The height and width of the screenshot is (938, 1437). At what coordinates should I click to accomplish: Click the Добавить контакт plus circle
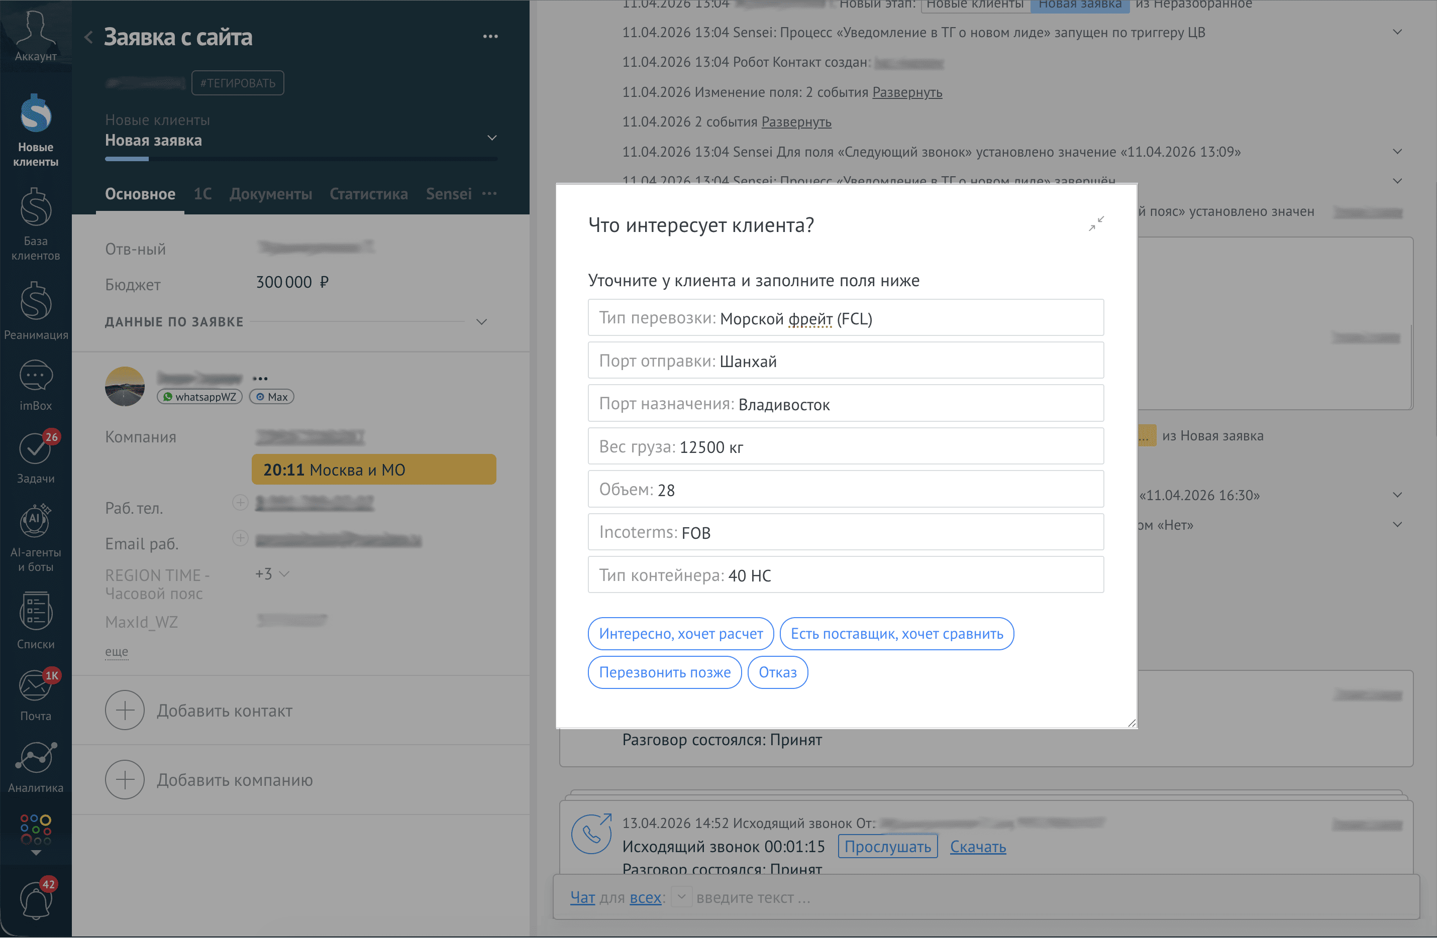pos(125,711)
